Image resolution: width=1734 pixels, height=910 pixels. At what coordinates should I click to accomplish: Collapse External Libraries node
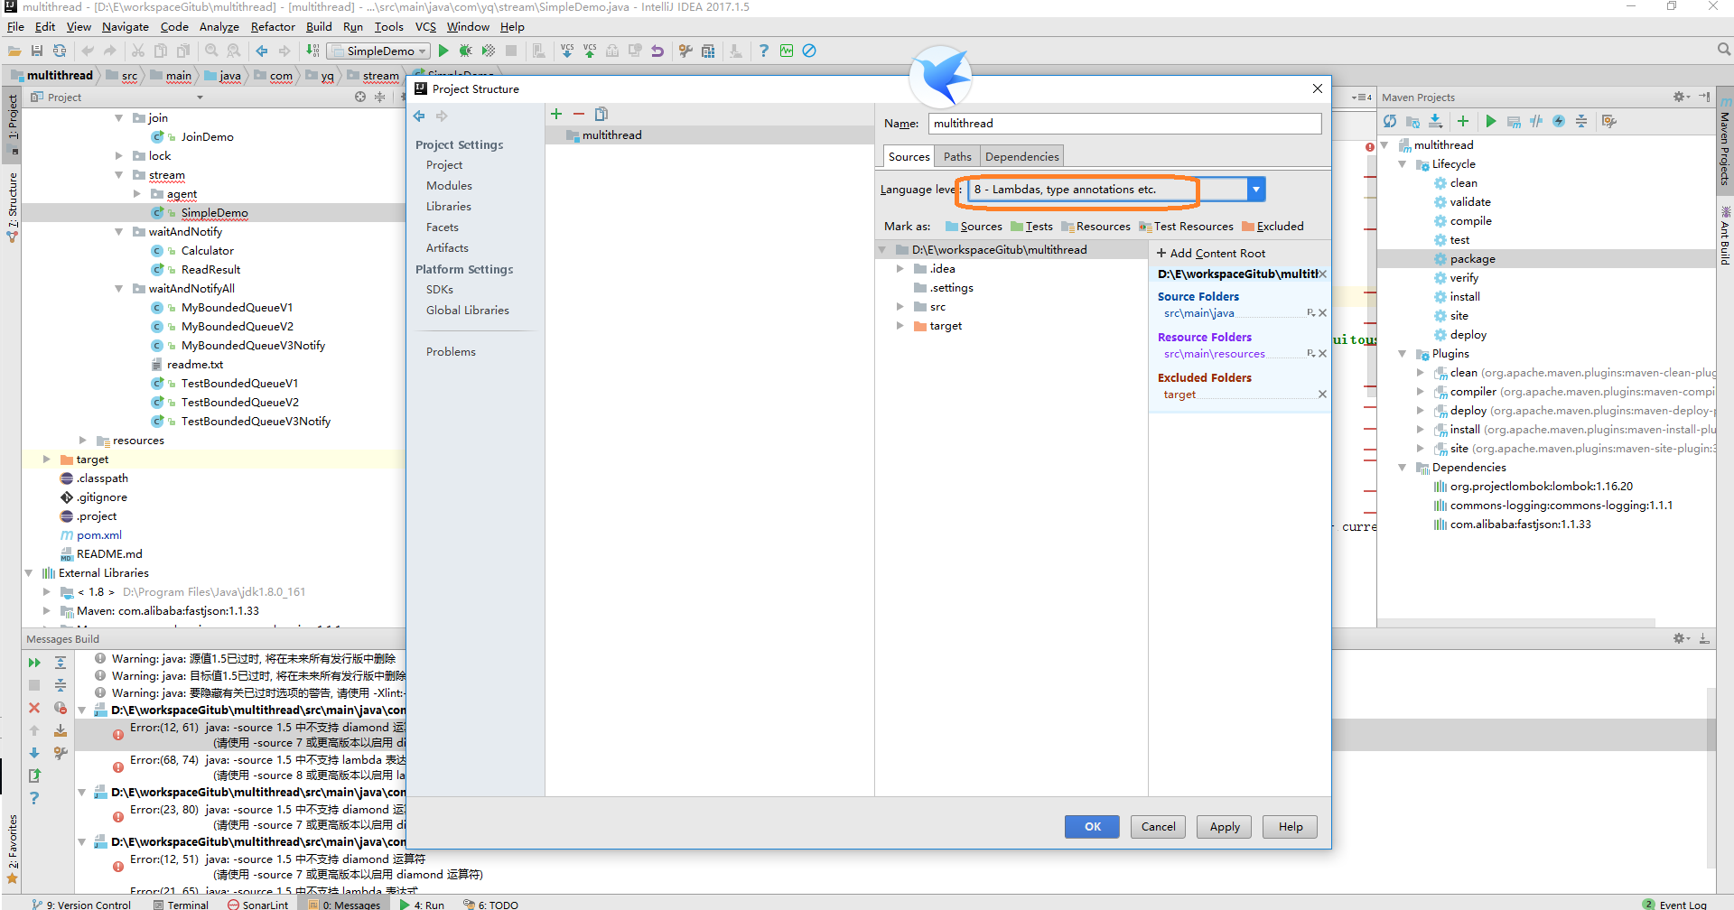click(28, 573)
